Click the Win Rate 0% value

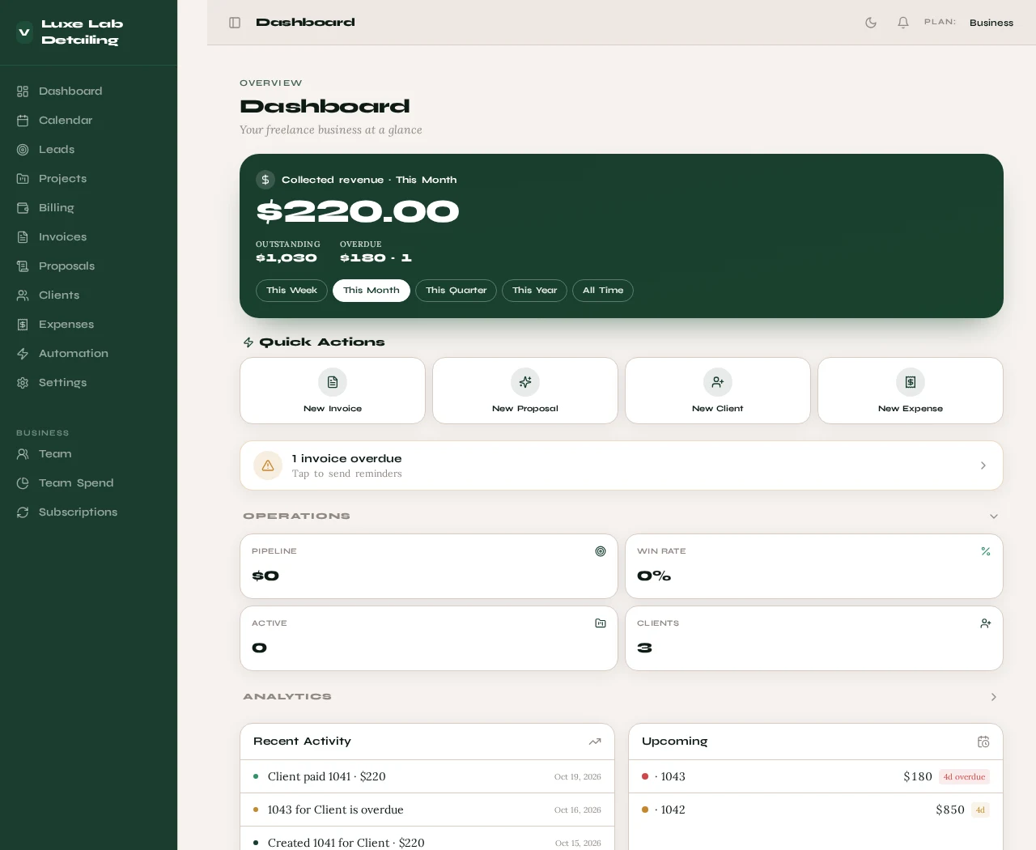pos(654,576)
